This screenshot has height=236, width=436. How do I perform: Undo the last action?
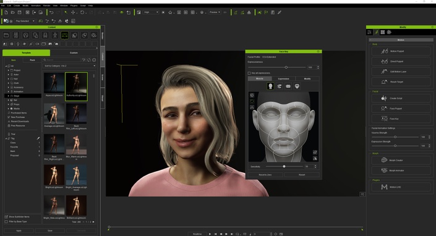pyautogui.click(x=51, y=12)
